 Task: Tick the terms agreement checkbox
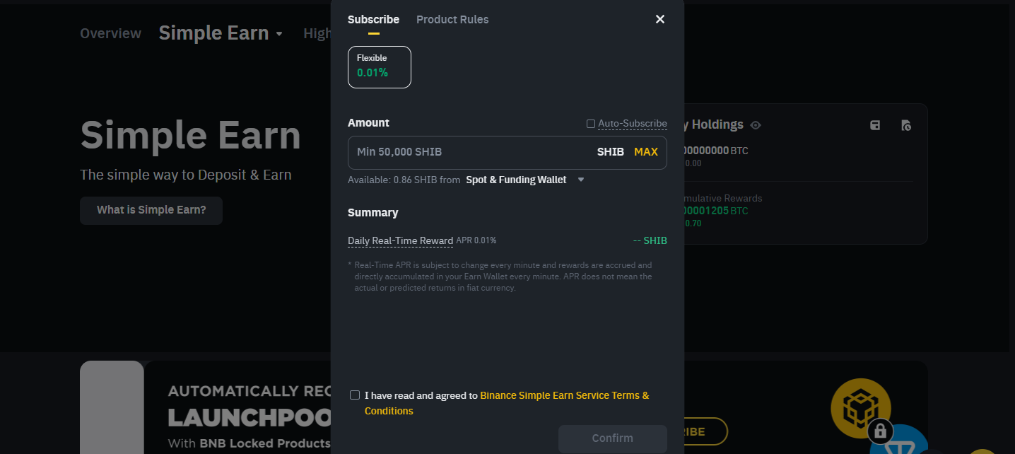(x=355, y=395)
